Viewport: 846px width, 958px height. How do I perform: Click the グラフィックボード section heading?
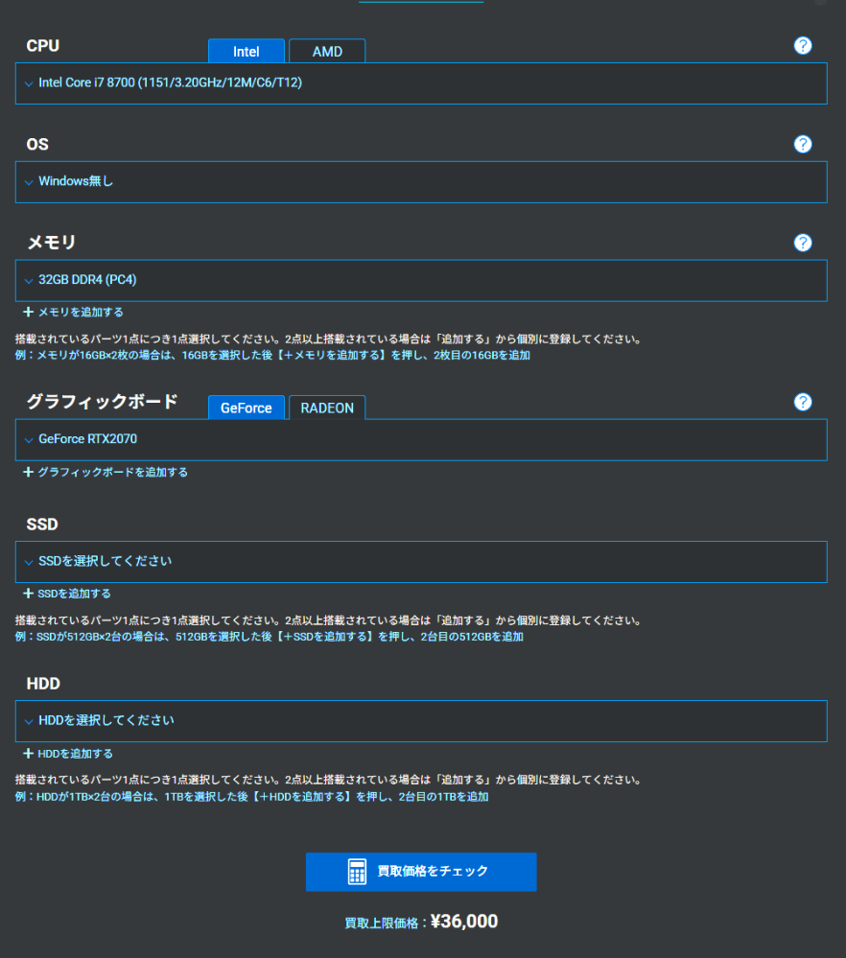point(102,402)
